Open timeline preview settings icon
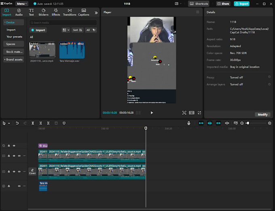This screenshot has width=275, height=211. click(x=236, y=123)
